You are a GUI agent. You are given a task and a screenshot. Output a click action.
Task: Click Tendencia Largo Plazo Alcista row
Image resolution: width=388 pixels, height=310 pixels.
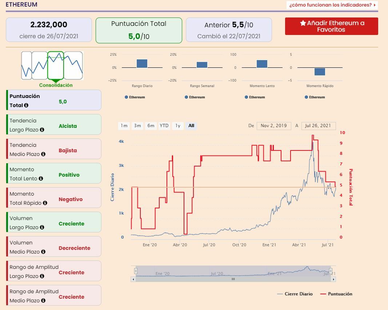(54, 124)
